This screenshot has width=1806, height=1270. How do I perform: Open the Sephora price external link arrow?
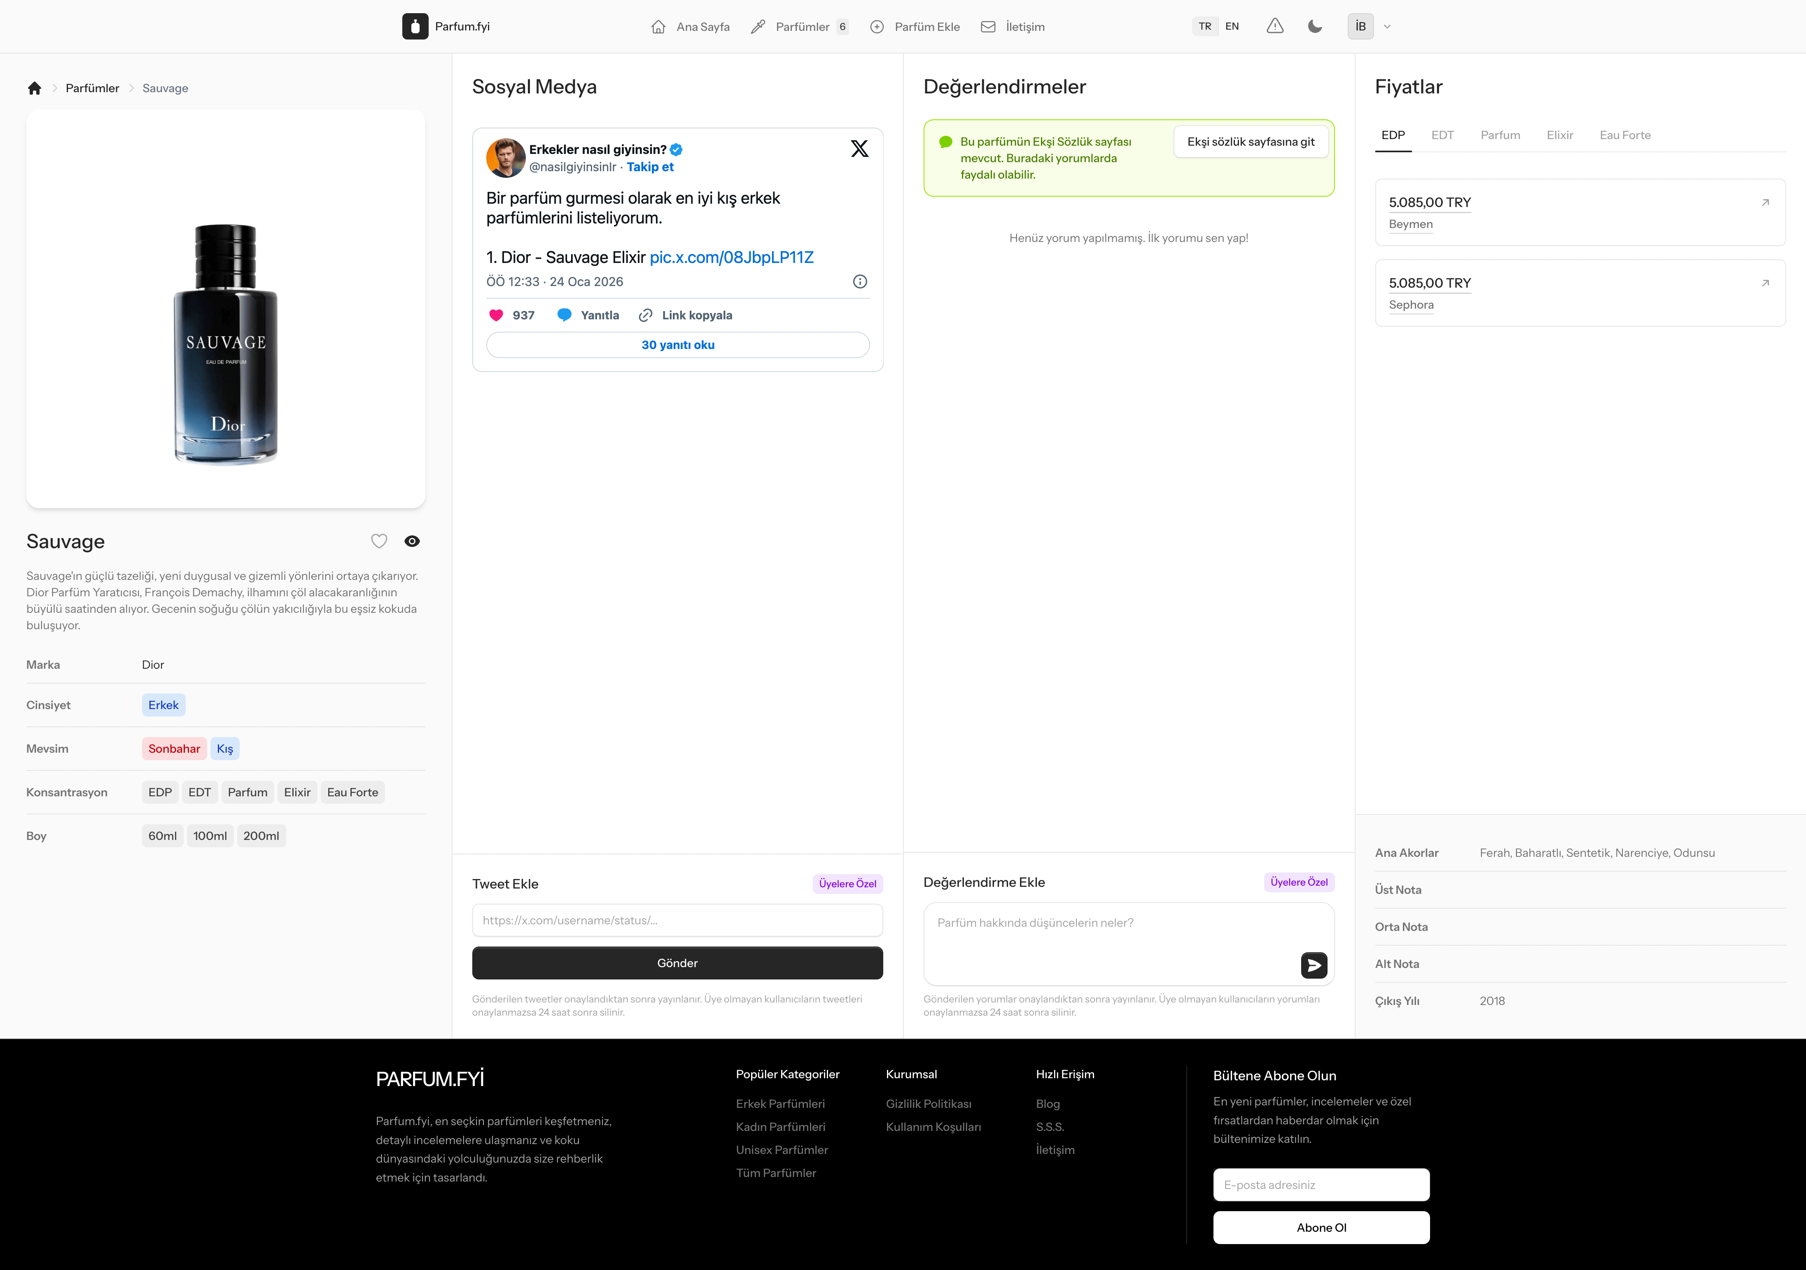click(x=1765, y=283)
